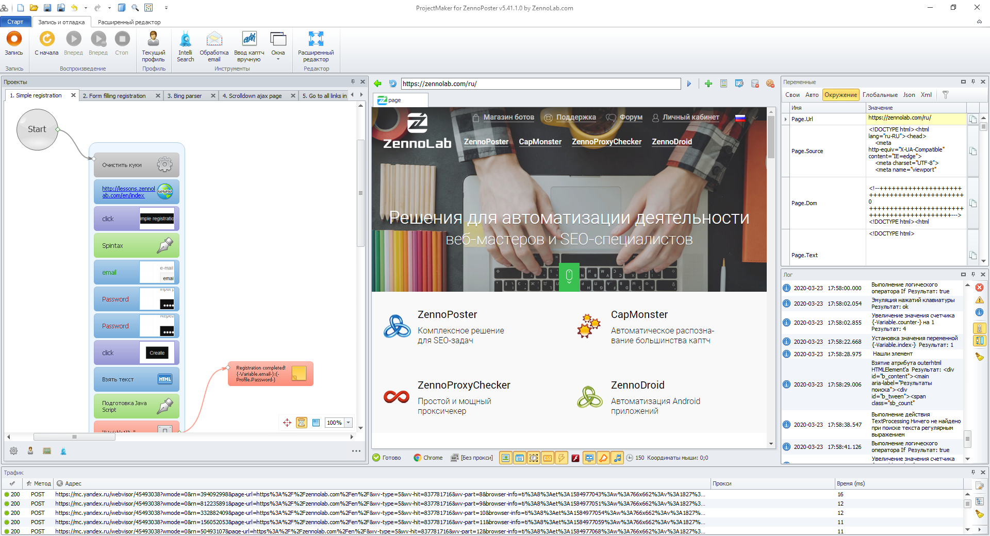Toggle sound playback music-note button
Viewport: 990px width, 536px height.
point(617,458)
